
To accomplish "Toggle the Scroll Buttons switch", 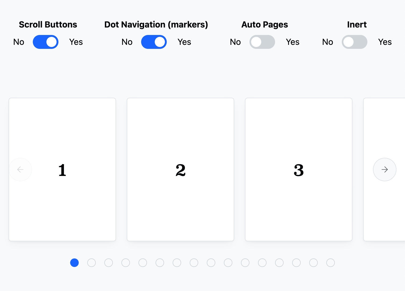I will 46,42.
